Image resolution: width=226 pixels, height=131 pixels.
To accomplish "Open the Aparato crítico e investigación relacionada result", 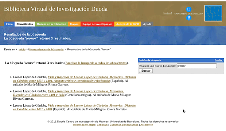I will click(74, 79).
